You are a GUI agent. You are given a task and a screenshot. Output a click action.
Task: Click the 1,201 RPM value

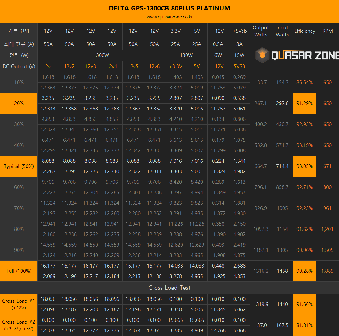[327, 229]
